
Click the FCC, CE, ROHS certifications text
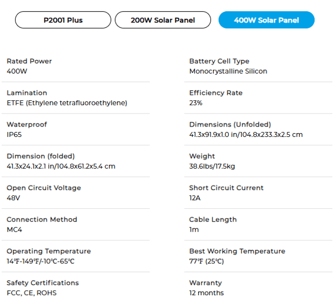31,293
